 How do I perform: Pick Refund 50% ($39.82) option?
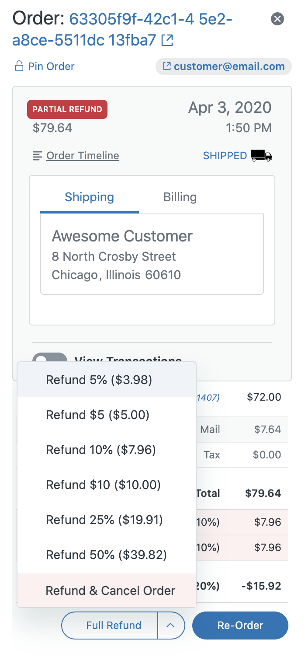[x=107, y=555]
